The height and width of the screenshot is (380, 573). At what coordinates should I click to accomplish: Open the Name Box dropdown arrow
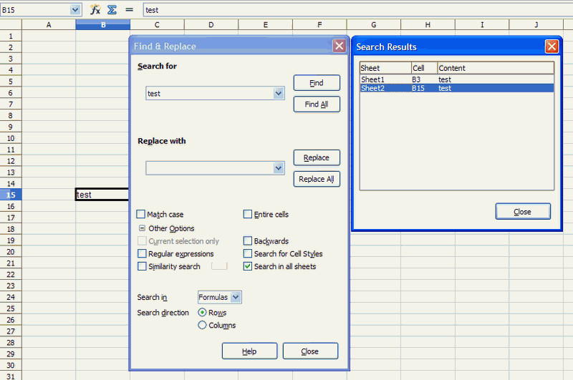pyautogui.click(x=76, y=10)
